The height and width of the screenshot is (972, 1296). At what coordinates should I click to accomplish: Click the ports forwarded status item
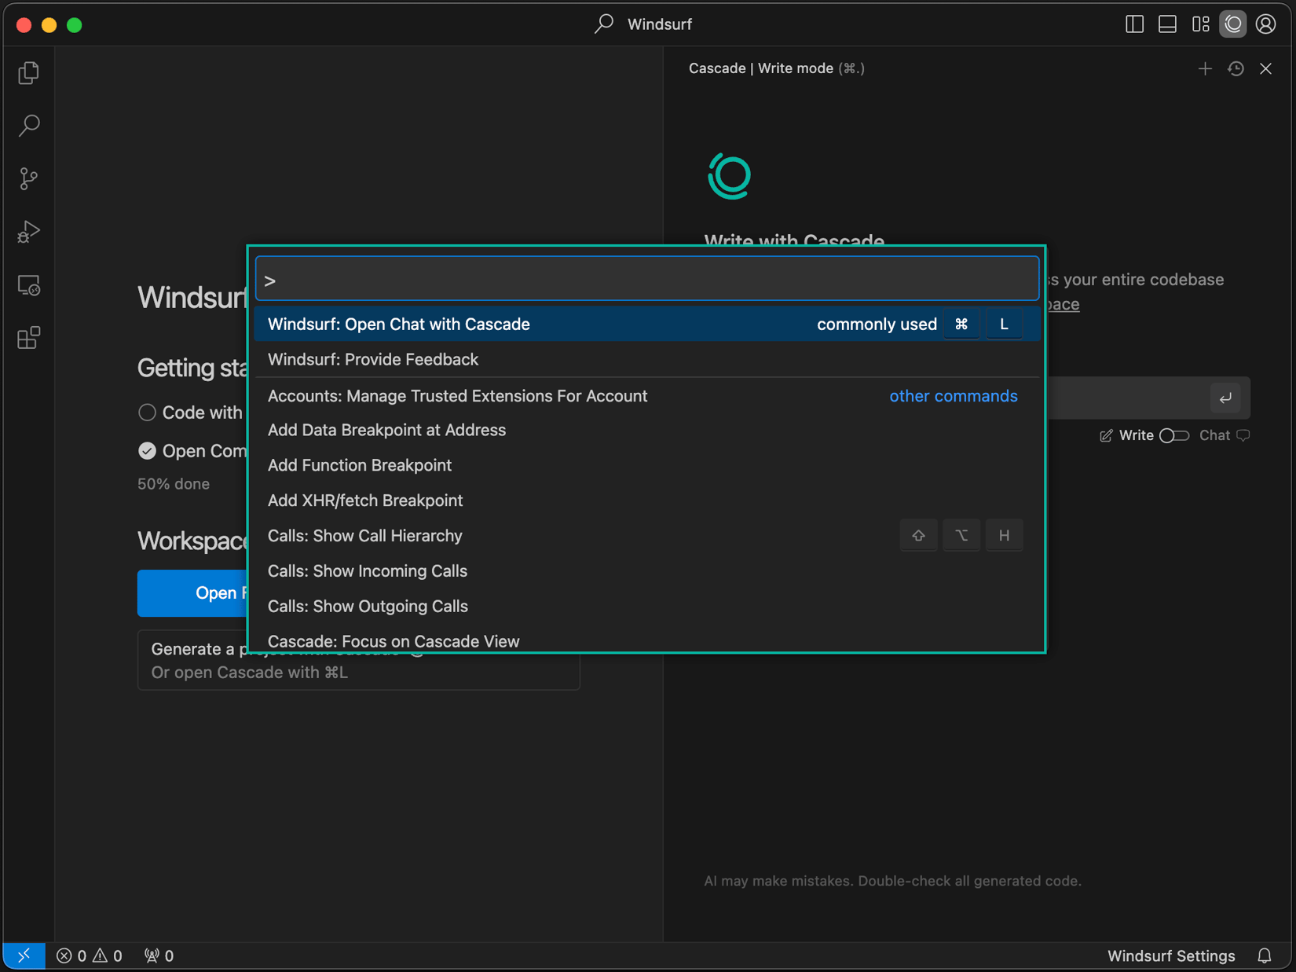point(159,955)
